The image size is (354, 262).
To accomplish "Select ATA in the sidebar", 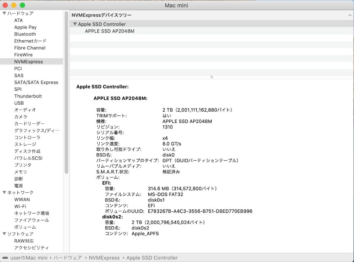I will (x=18, y=20).
